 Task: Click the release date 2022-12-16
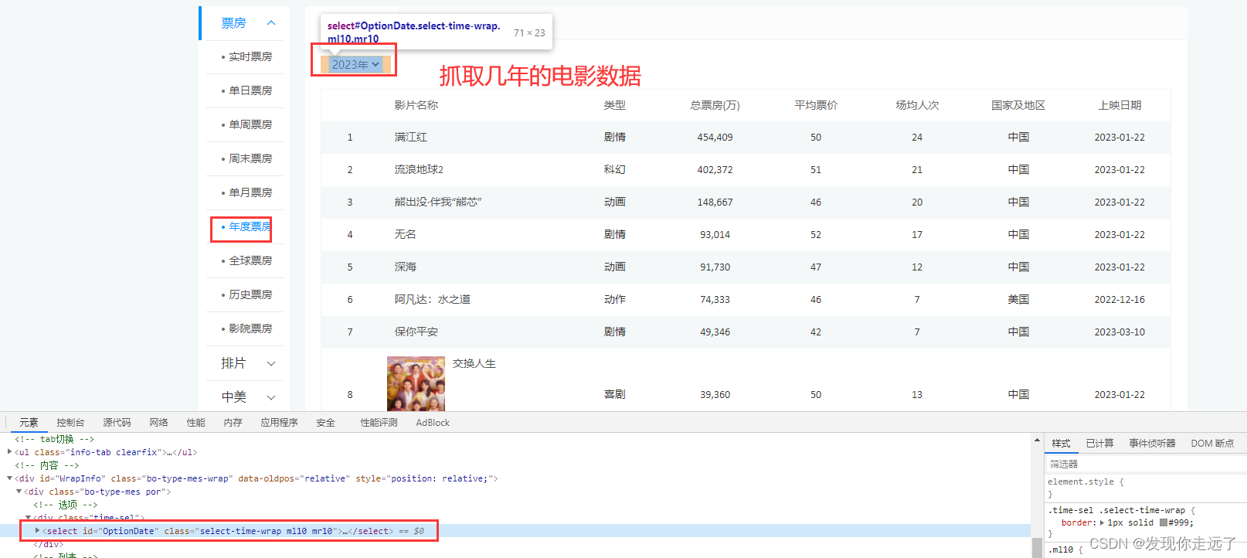[x=1120, y=300]
